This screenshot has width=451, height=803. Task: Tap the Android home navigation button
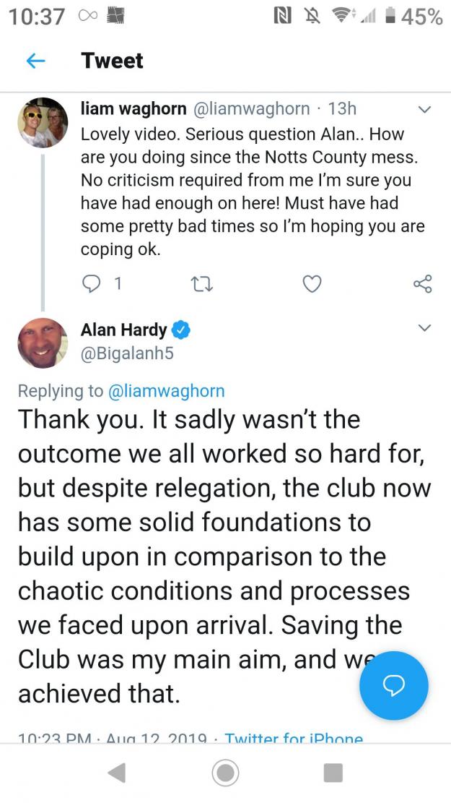225,773
